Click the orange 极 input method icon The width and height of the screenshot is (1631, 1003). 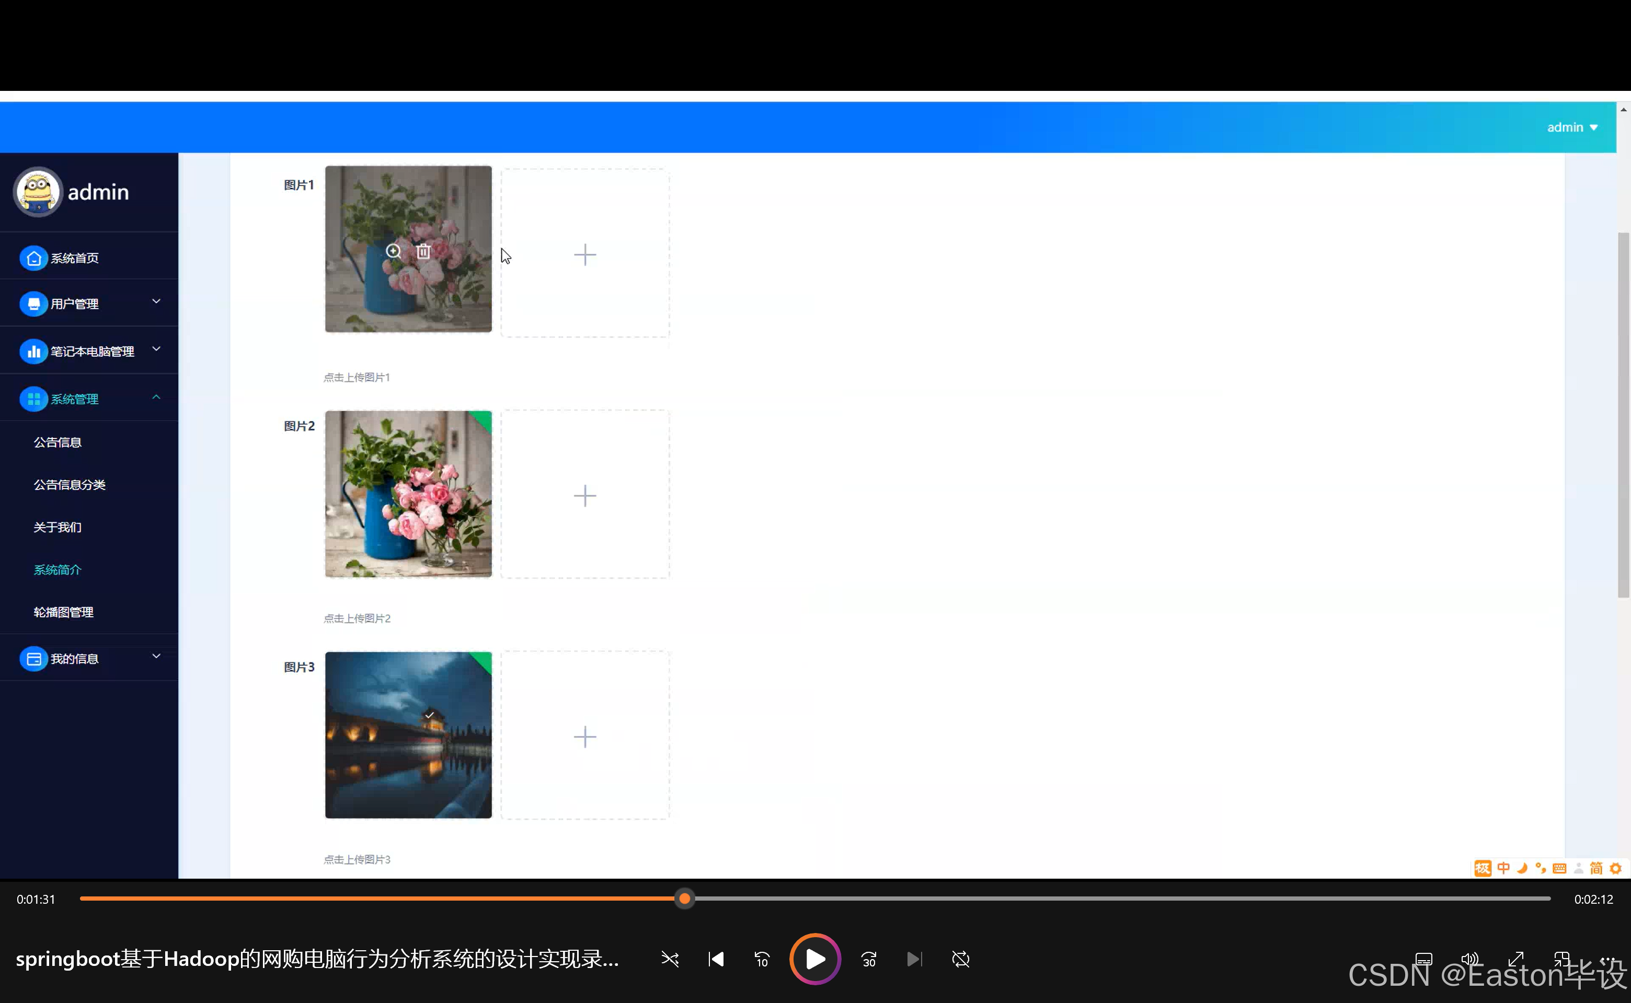point(1483,868)
